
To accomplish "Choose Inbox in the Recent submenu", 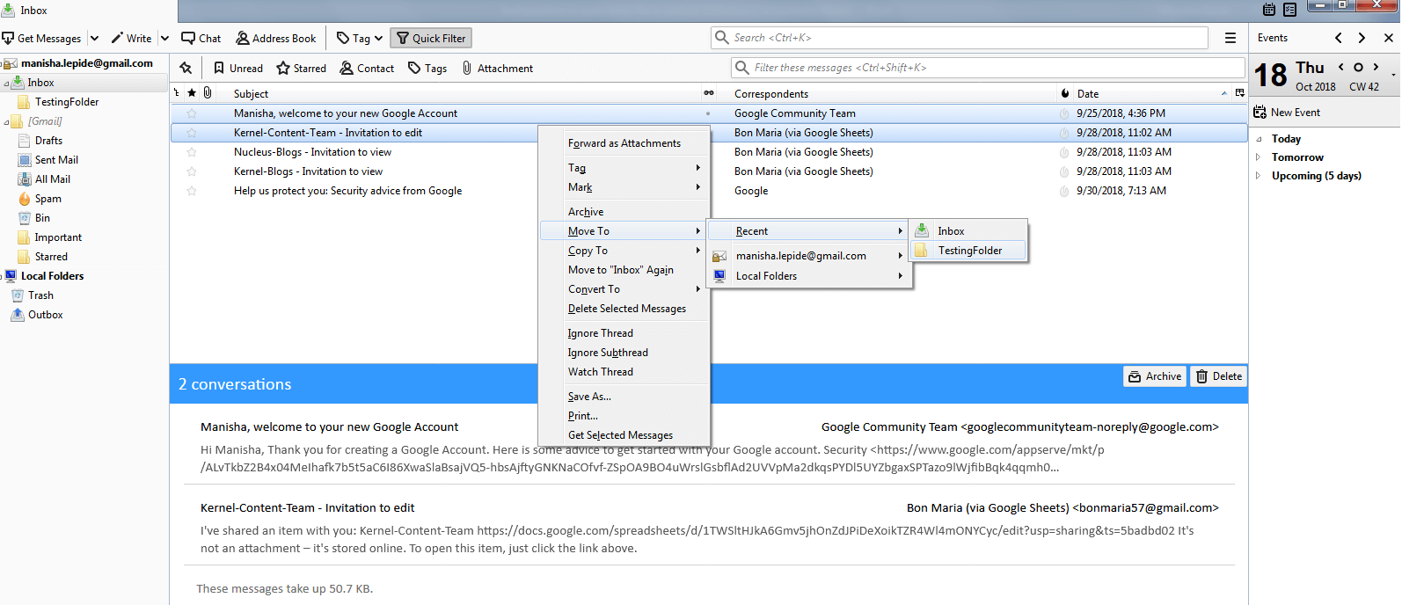I will click(x=968, y=231).
